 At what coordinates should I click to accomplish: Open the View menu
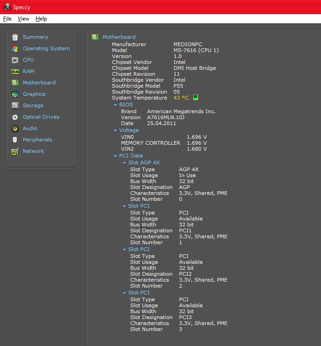pyautogui.click(x=23, y=19)
